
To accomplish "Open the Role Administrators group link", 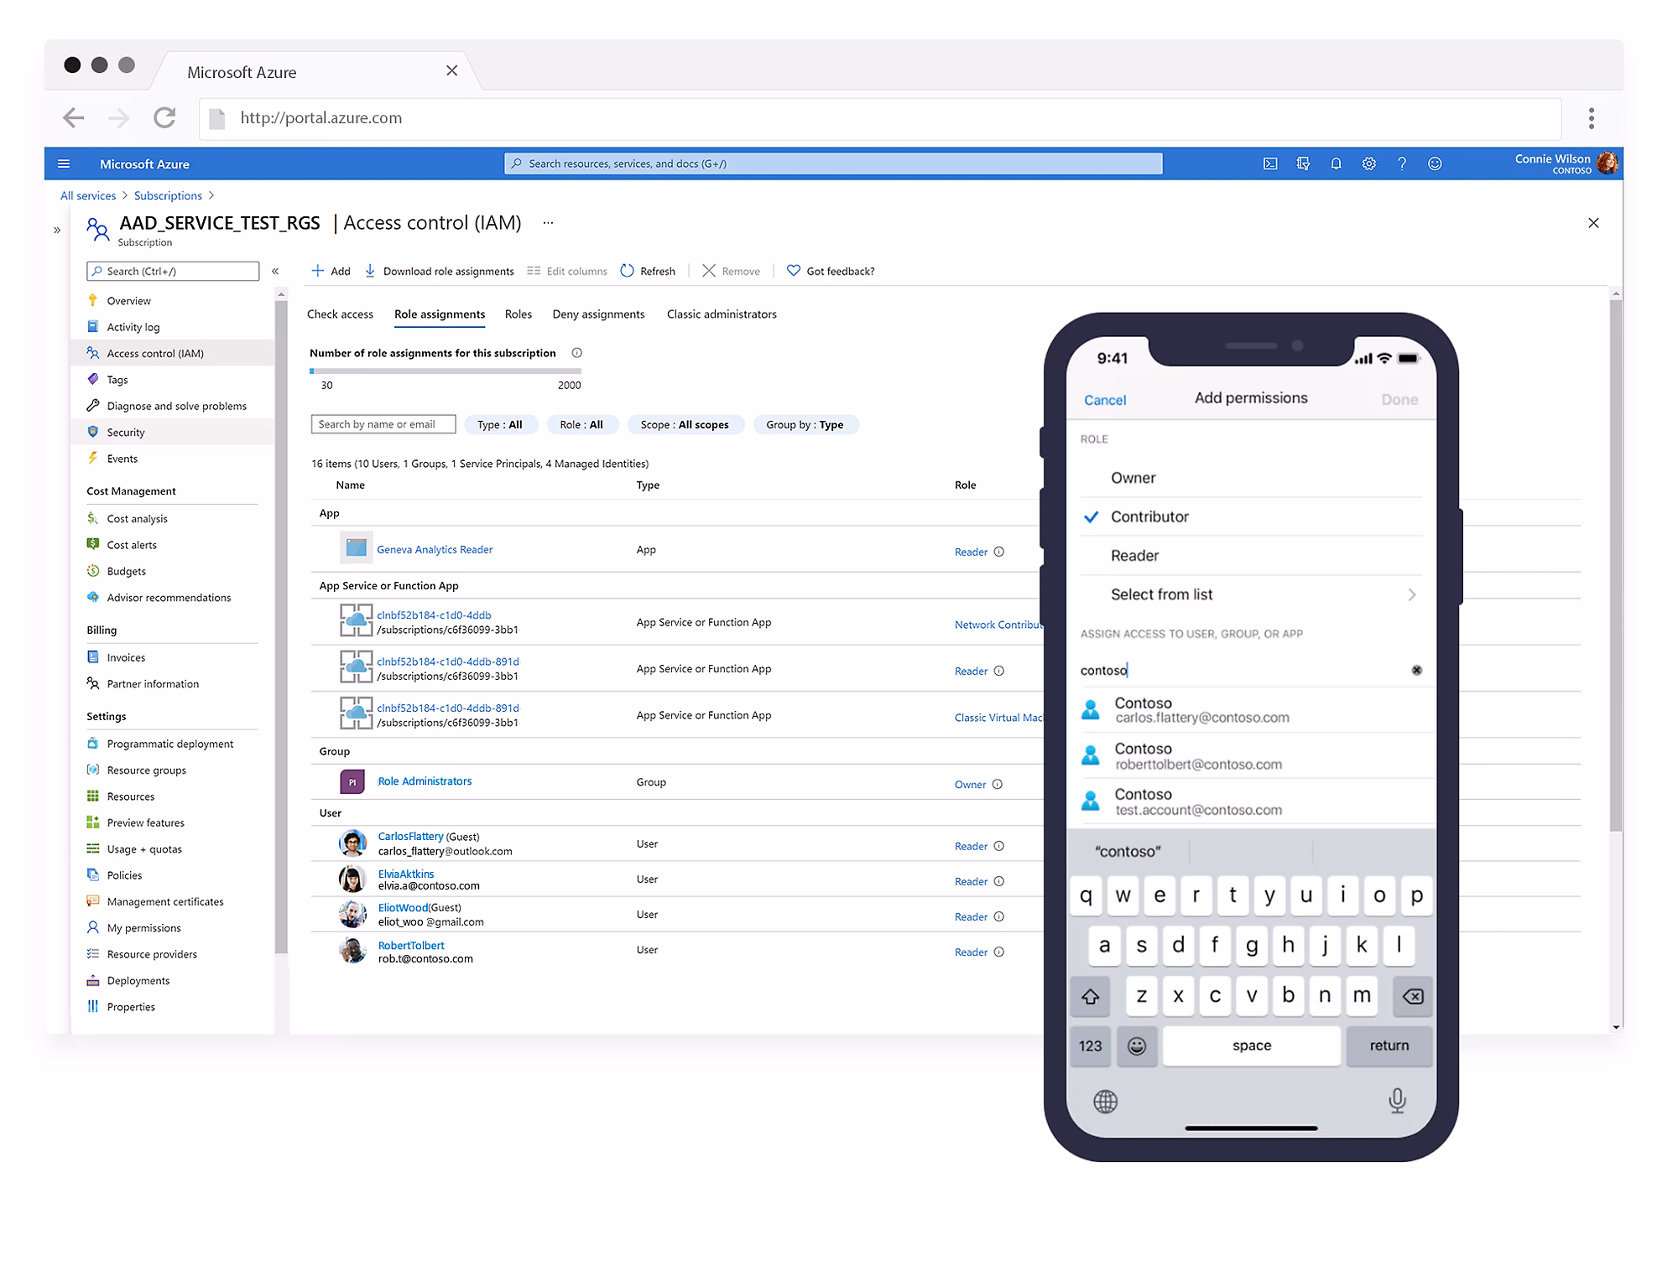I will (424, 781).
